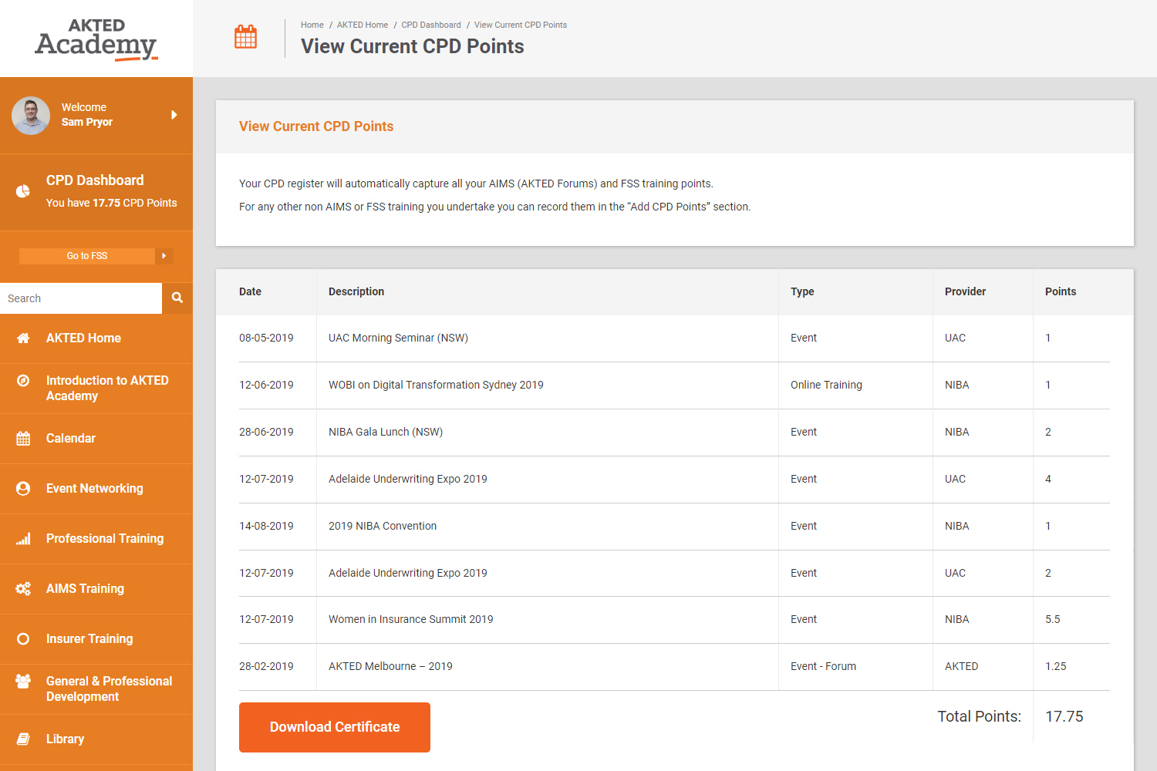Open Calendar in sidebar
Viewport: 1157px width, 771px height.
[71, 439]
